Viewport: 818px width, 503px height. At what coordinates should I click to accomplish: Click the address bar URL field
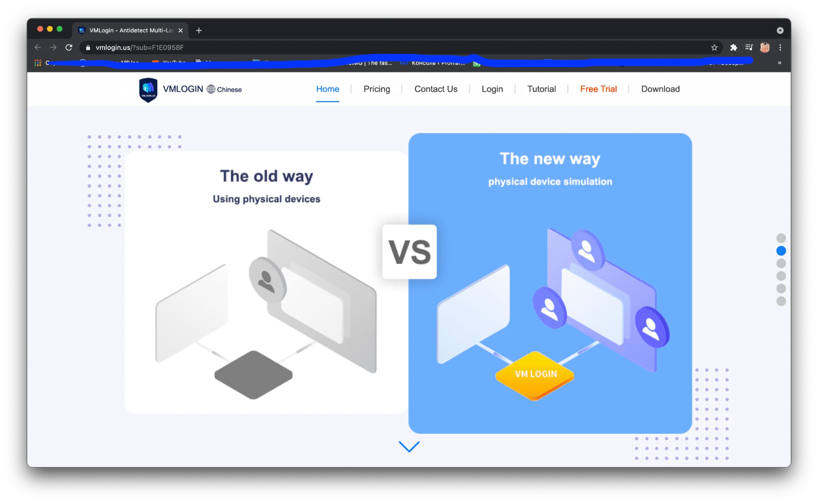pyautogui.click(x=401, y=47)
